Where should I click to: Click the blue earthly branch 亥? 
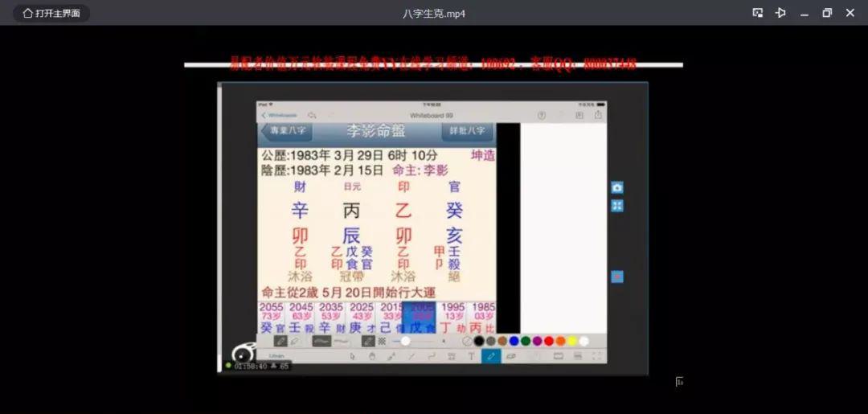click(454, 236)
